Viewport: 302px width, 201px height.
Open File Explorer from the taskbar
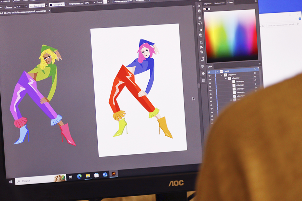88,176
